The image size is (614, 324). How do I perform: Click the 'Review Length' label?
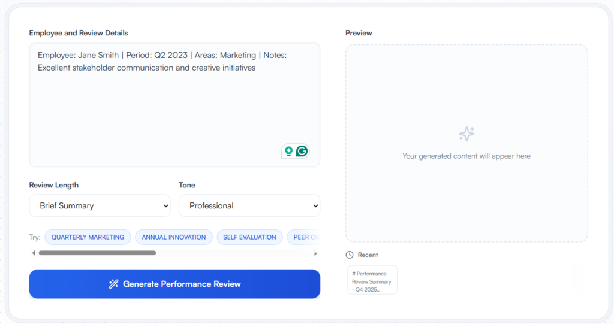coord(53,185)
